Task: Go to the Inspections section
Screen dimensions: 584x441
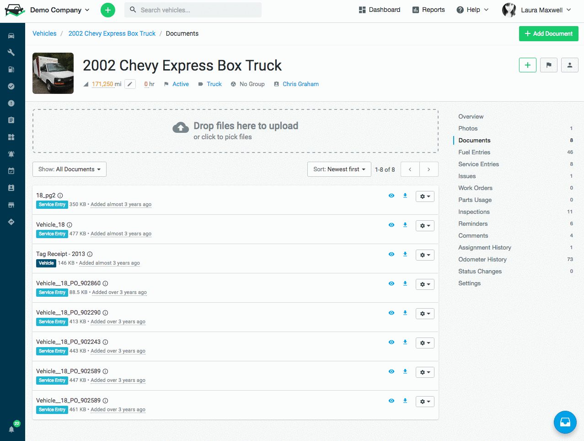Action: pos(474,212)
